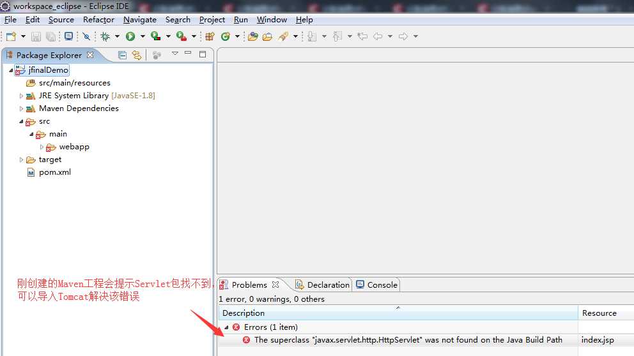
Task: Open the New wizard dropdown arrow
Action: 23,36
